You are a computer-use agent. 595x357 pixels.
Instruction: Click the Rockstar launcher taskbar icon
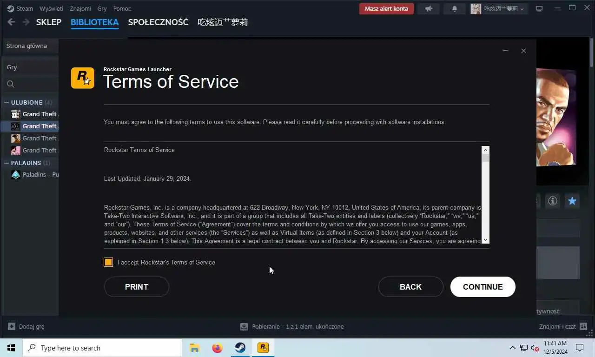point(263,348)
